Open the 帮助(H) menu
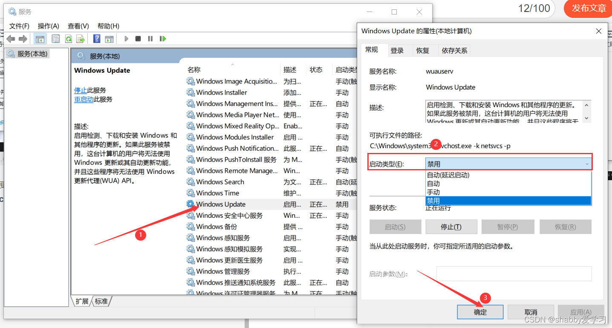This screenshot has width=612, height=328. pos(108,26)
